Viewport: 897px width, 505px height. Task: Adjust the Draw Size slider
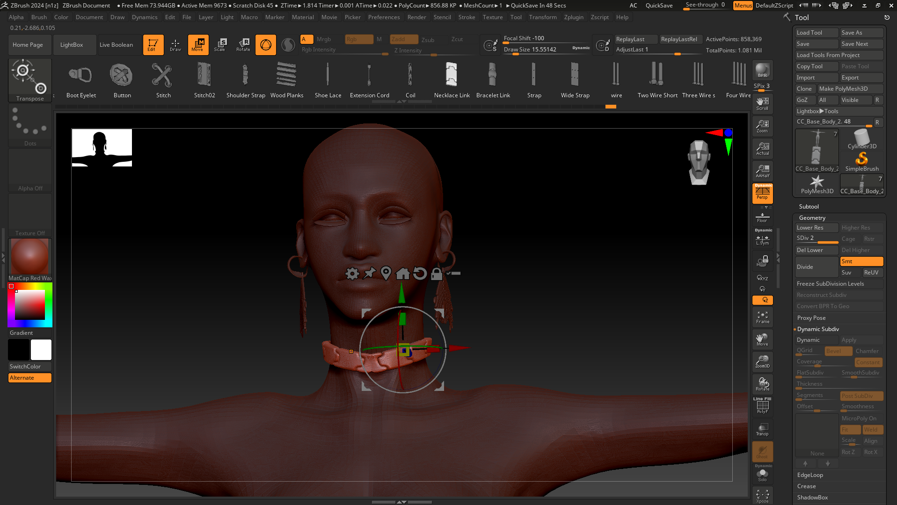[547, 50]
